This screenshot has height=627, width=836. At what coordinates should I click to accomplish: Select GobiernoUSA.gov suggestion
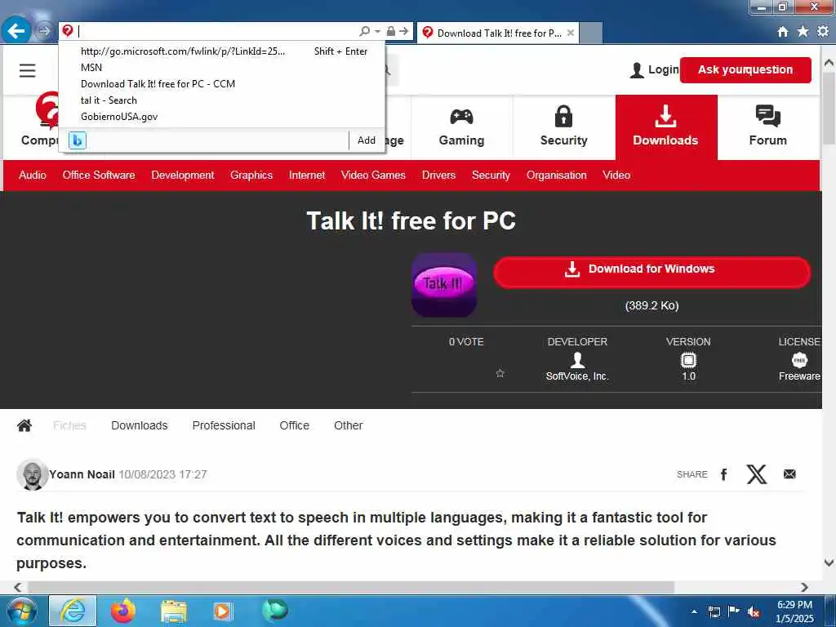coord(224,116)
